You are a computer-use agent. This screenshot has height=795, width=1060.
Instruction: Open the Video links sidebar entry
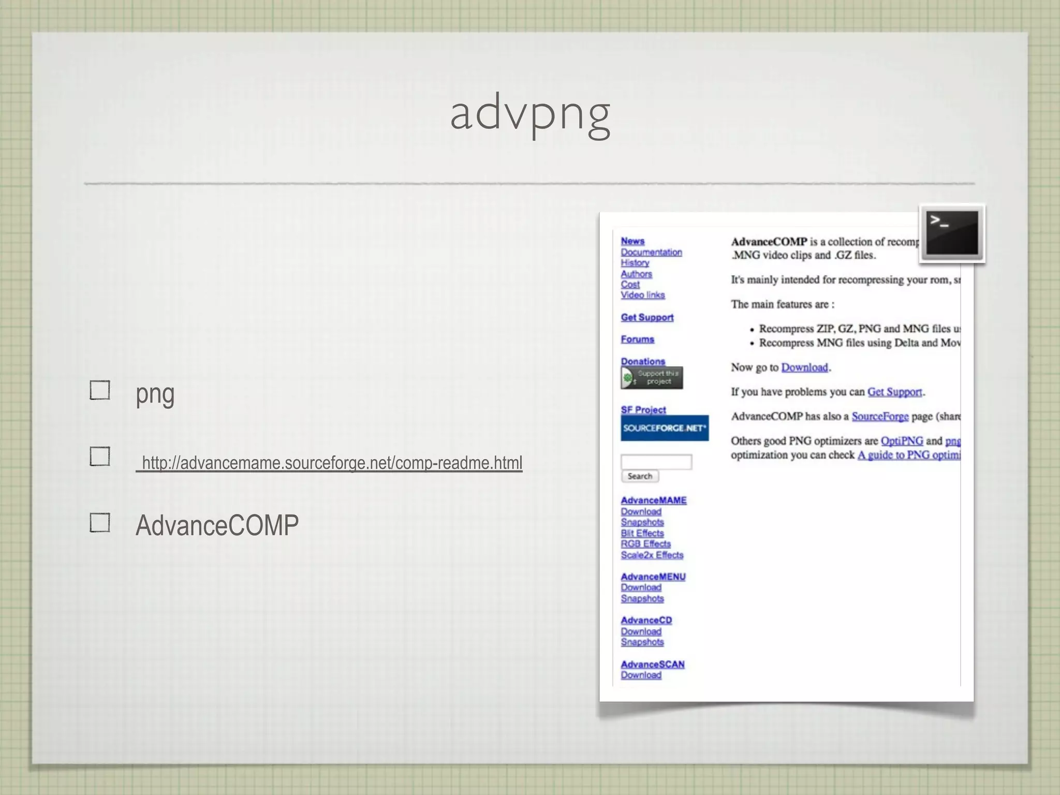(x=643, y=295)
